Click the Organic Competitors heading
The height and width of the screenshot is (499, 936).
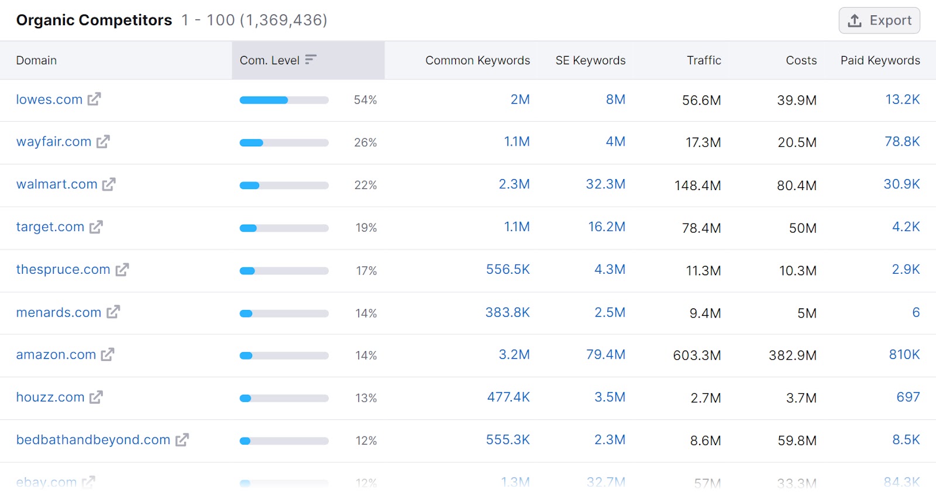[x=94, y=20]
